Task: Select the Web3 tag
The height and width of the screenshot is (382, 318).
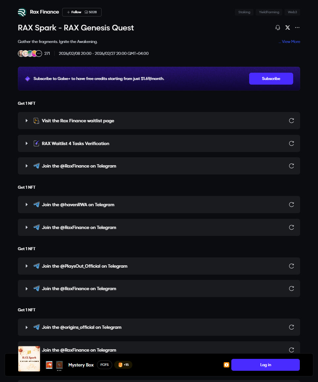Action: pyautogui.click(x=292, y=12)
